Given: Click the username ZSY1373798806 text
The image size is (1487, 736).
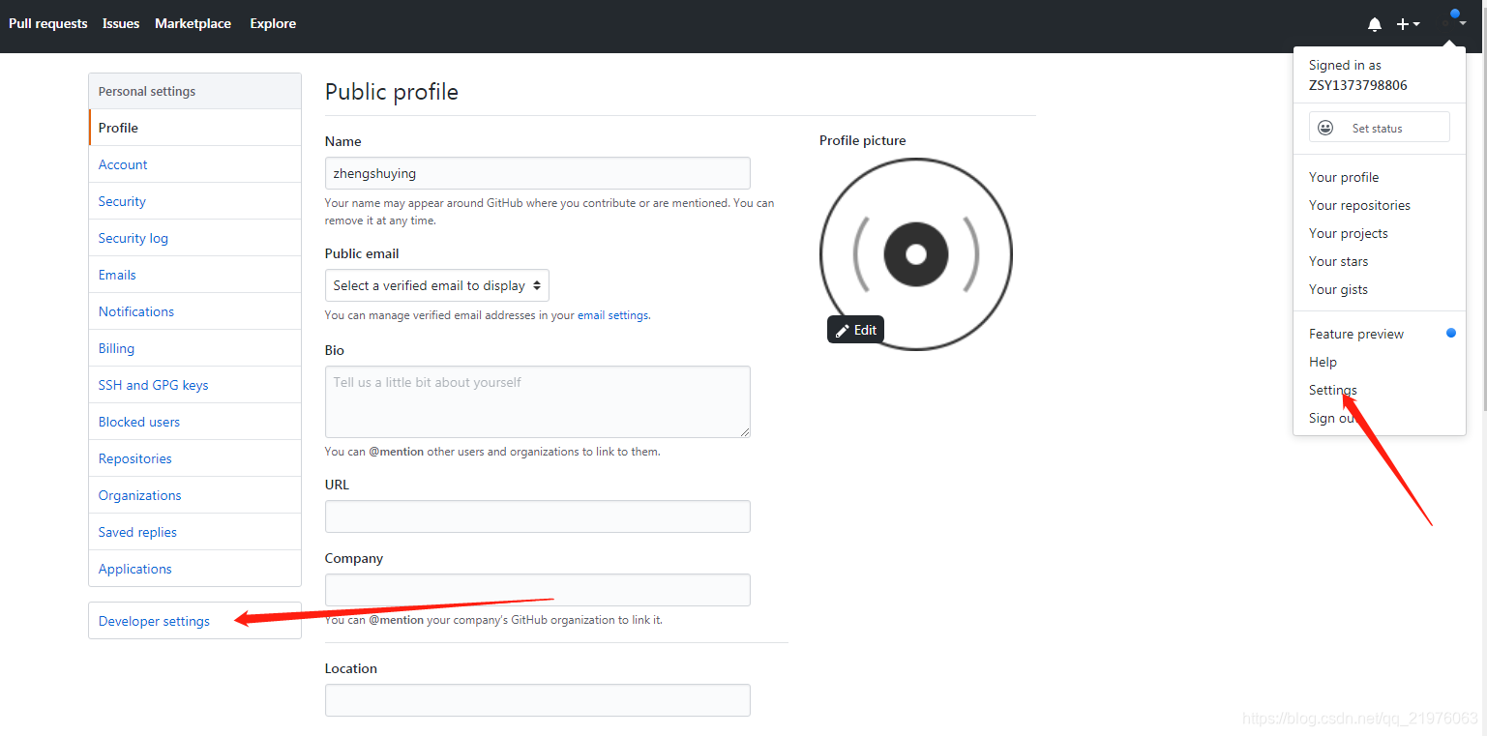Looking at the screenshot, I should pyautogui.click(x=1358, y=85).
